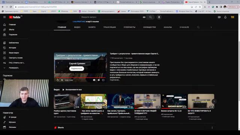
Task: Click the channel search magnifier icon
Action: point(198,27)
